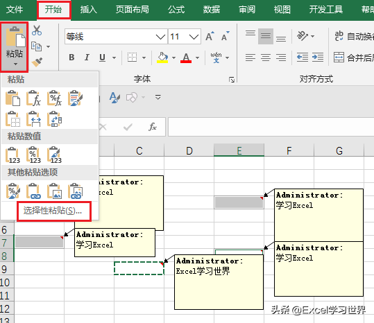
Task: Toggle Center horizontal alignment
Action: point(266,58)
